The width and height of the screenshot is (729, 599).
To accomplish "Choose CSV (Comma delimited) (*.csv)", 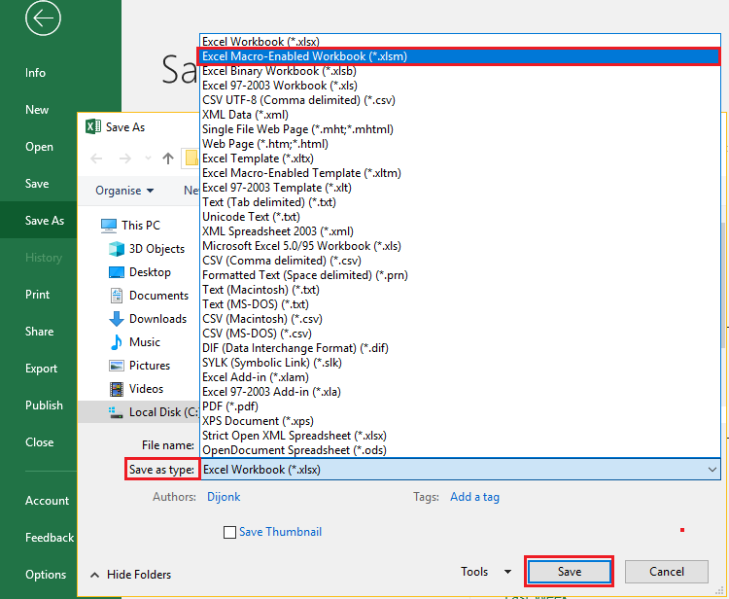I will (461, 261).
